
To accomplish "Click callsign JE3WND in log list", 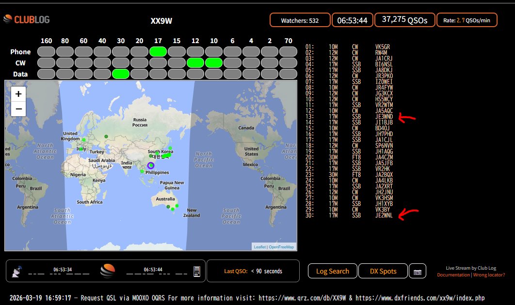I will click(x=384, y=116).
